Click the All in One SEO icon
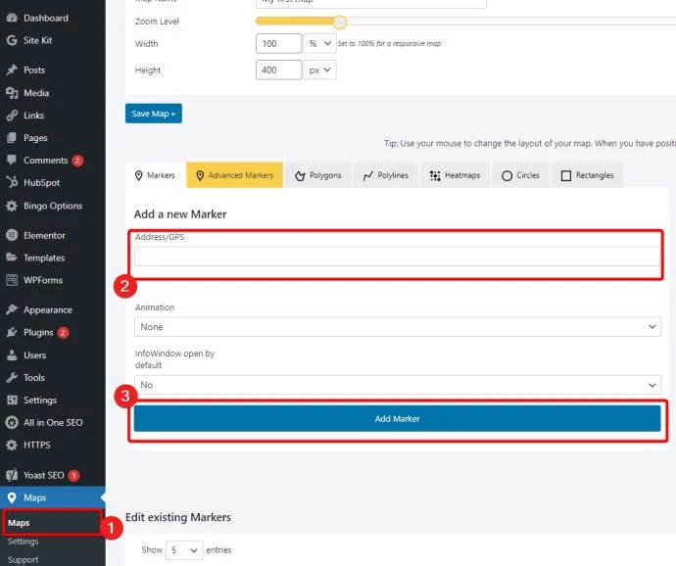Screen dimensions: 676x566 [x=12, y=422]
